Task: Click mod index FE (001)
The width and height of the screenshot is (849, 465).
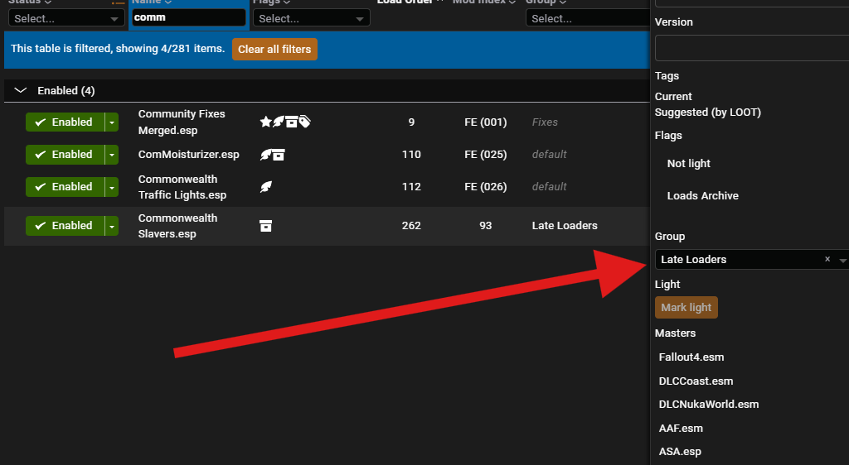Action: click(486, 122)
